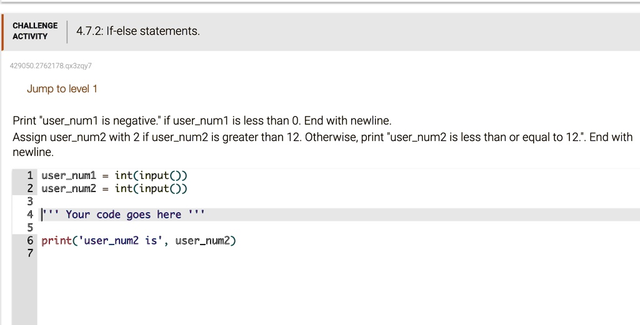Place cursor in user_num2 input code line

(x=114, y=188)
